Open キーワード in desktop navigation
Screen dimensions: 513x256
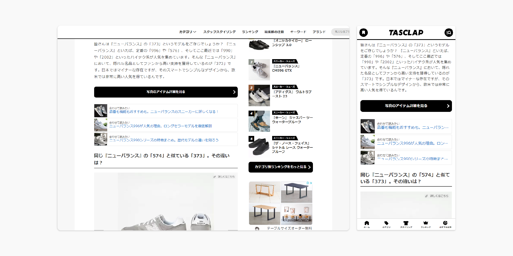(298, 32)
